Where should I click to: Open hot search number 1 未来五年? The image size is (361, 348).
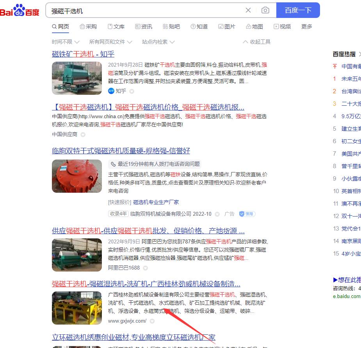(x=351, y=79)
